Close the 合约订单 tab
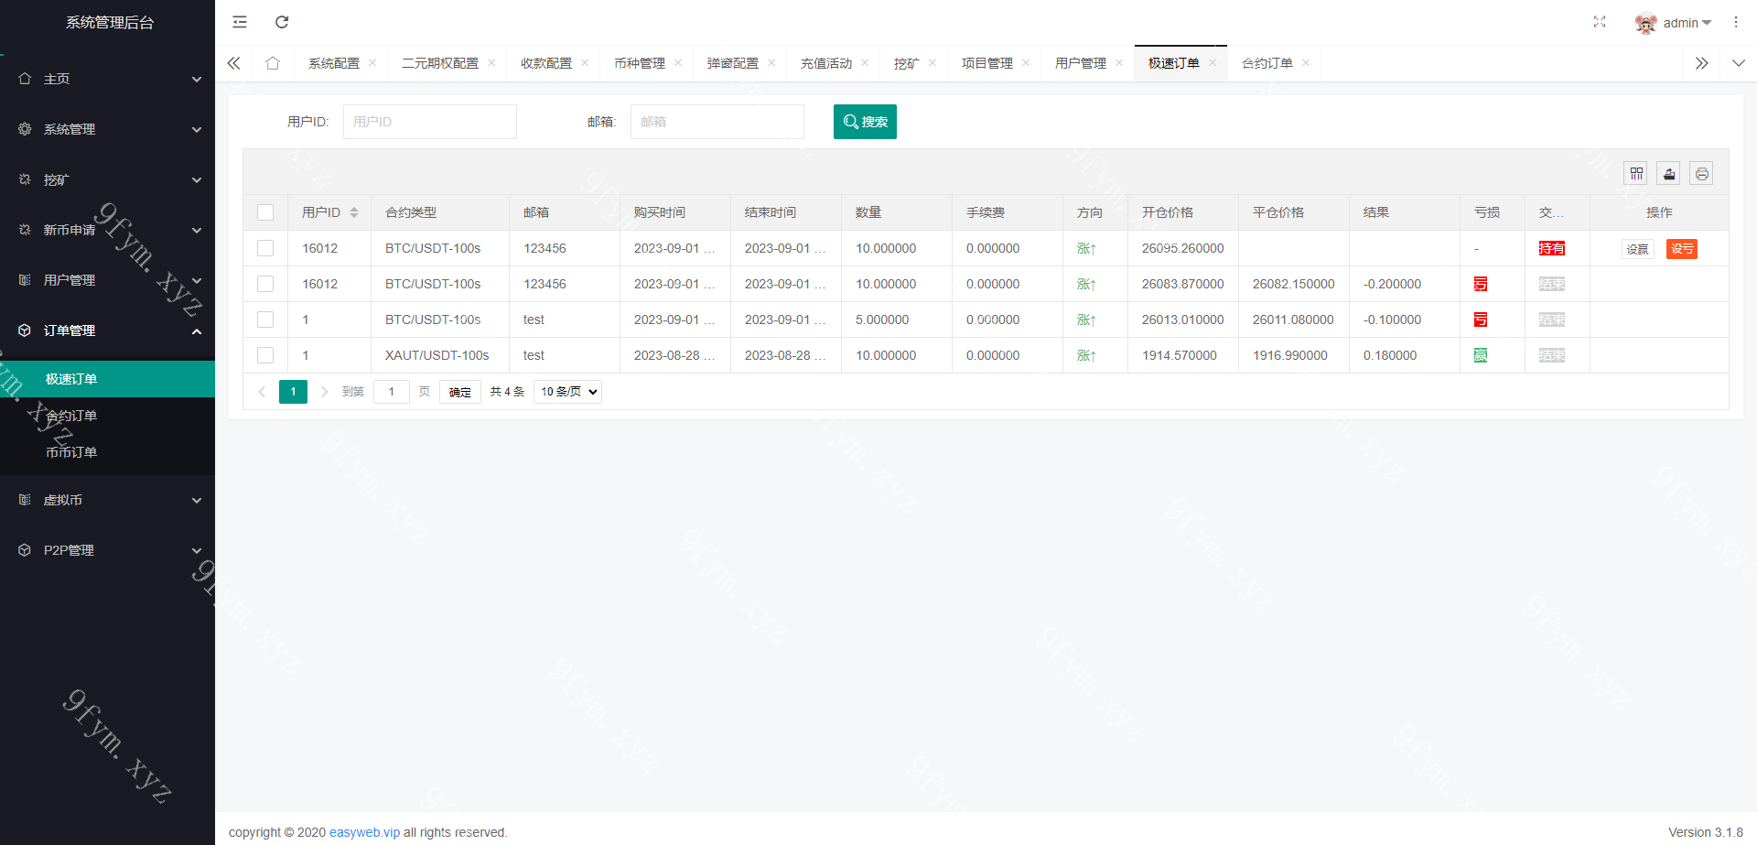The height and width of the screenshot is (845, 1757). tap(1306, 63)
